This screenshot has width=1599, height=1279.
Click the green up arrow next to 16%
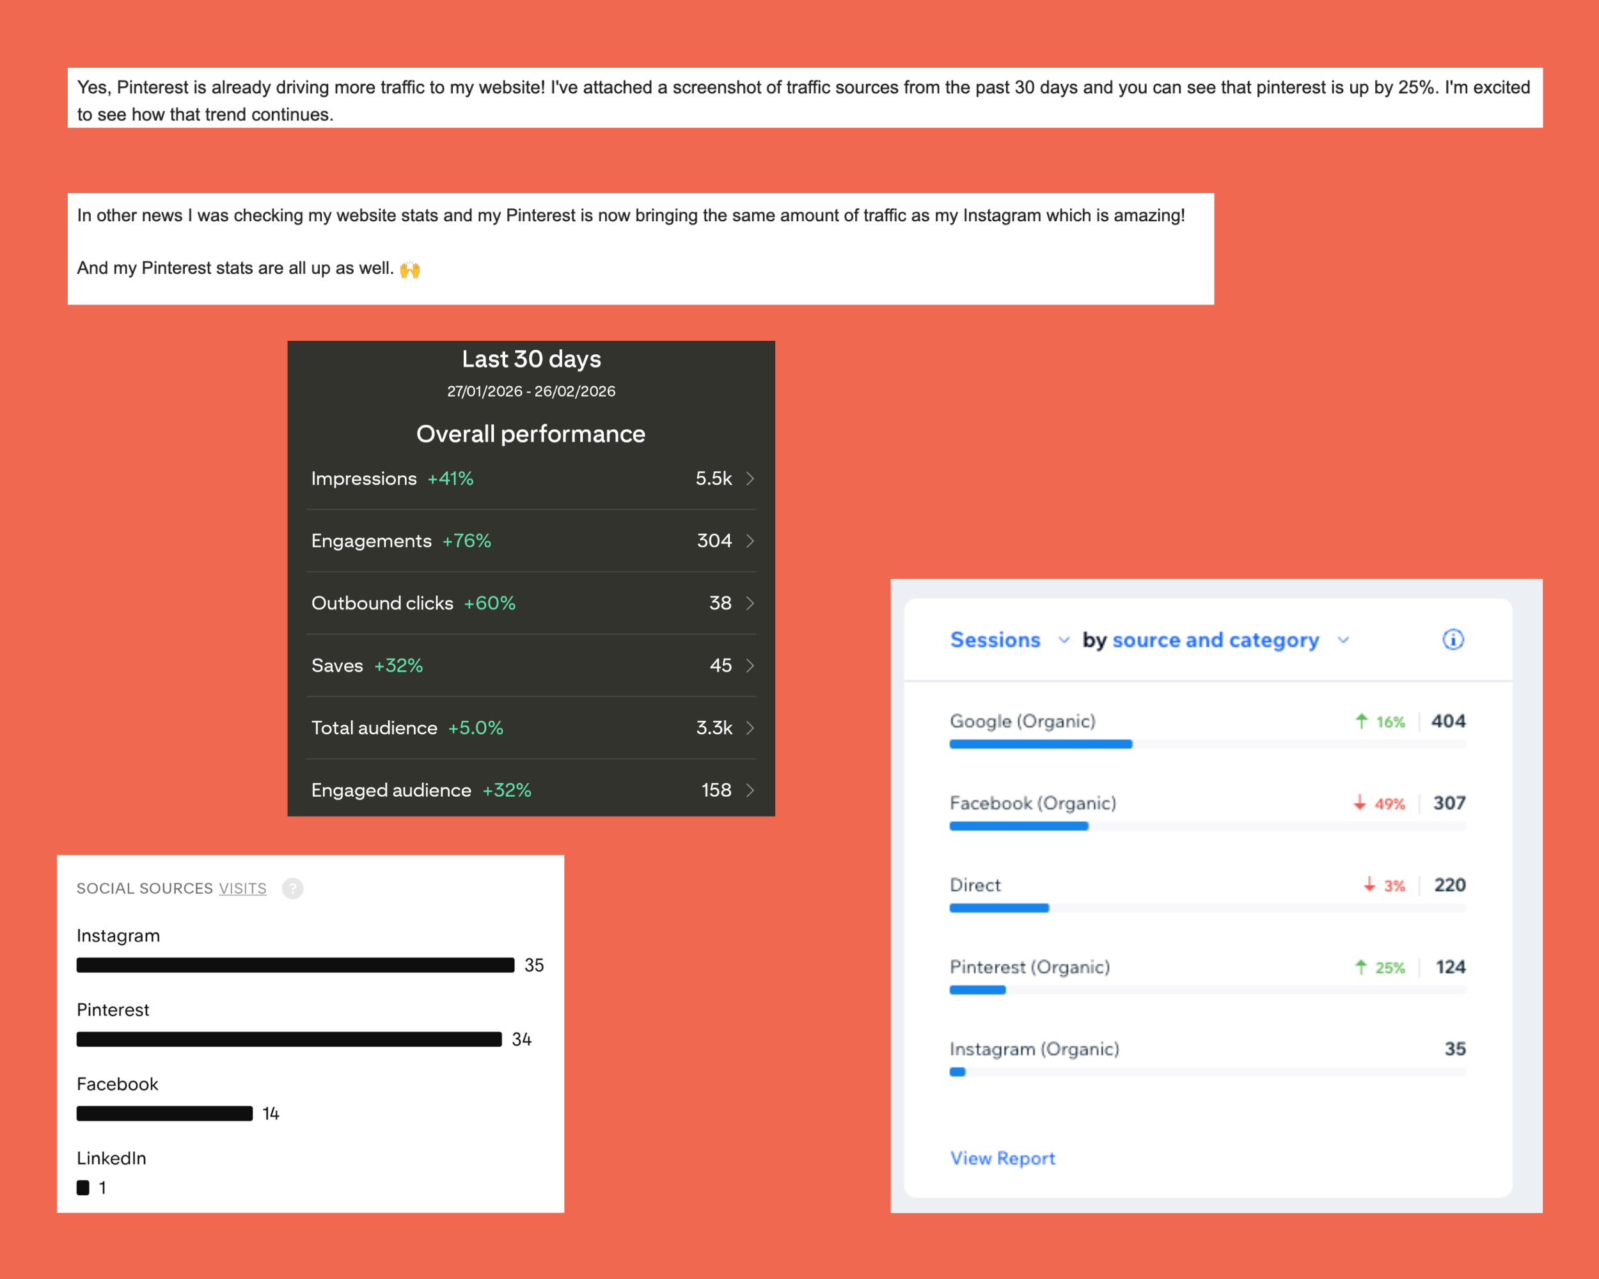click(x=1361, y=721)
